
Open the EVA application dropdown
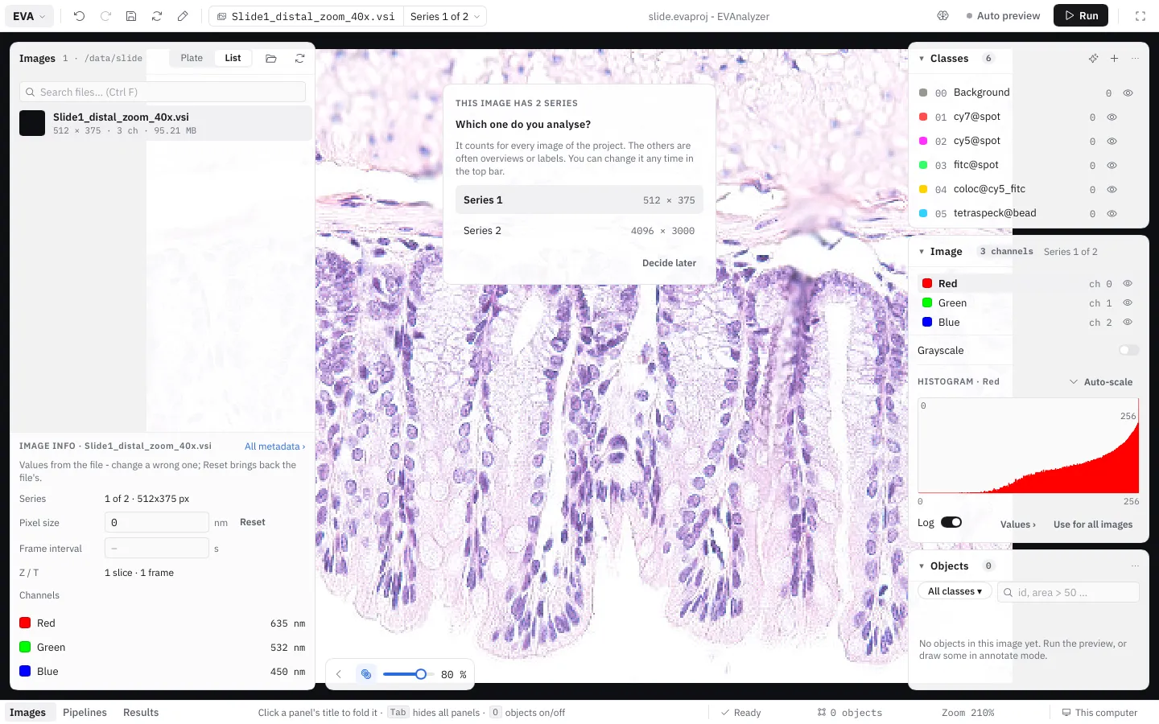point(29,16)
